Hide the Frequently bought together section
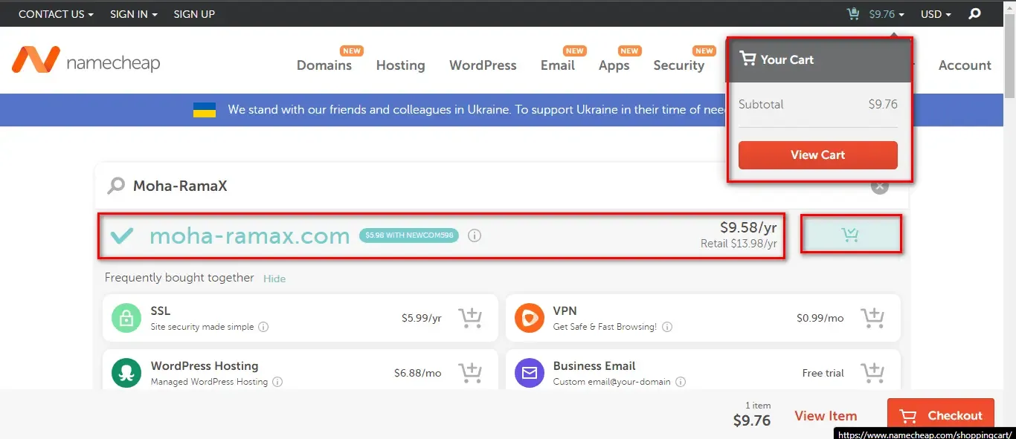 pos(274,279)
